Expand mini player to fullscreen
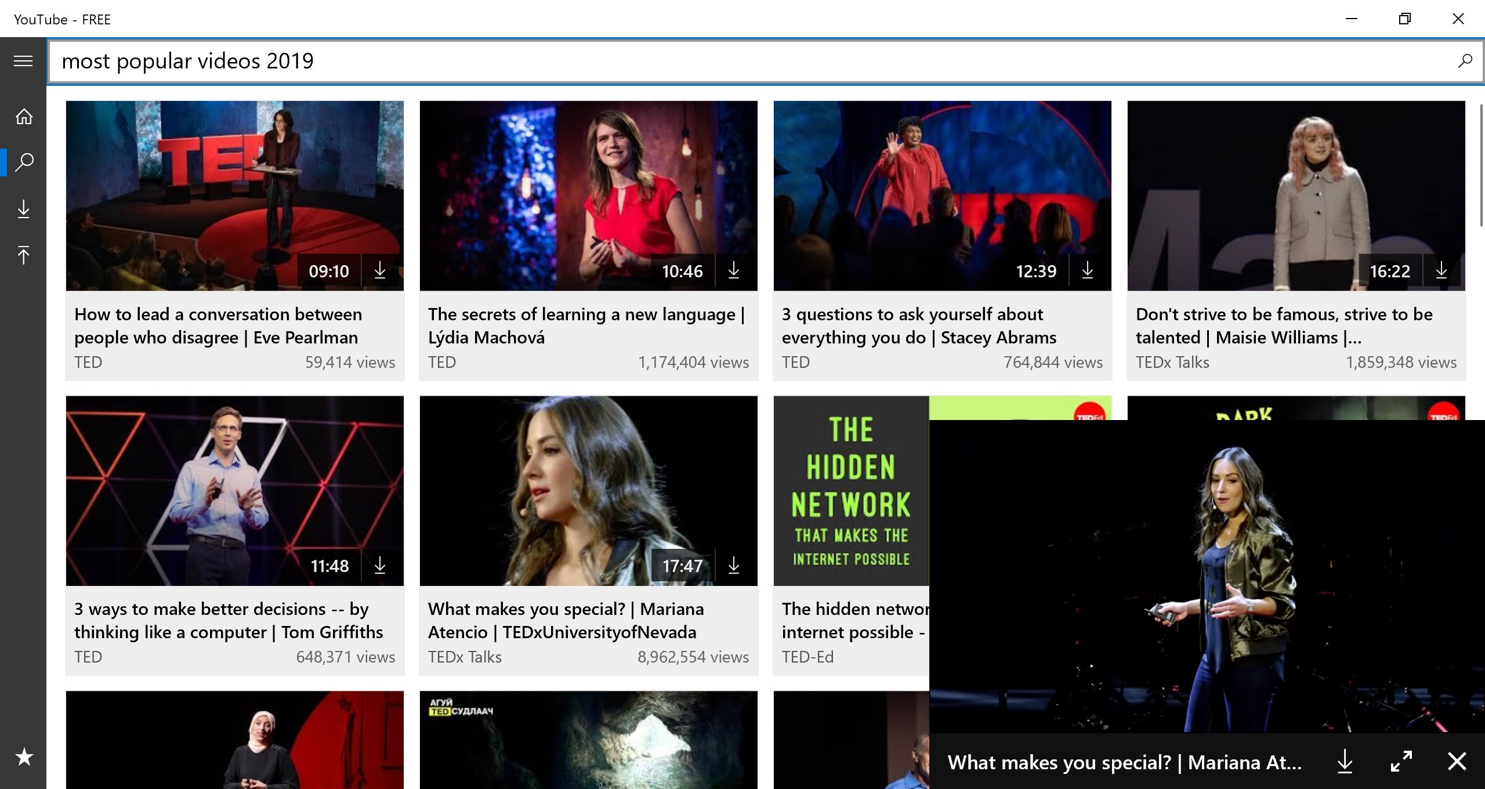The height and width of the screenshot is (789, 1485). click(1401, 761)
